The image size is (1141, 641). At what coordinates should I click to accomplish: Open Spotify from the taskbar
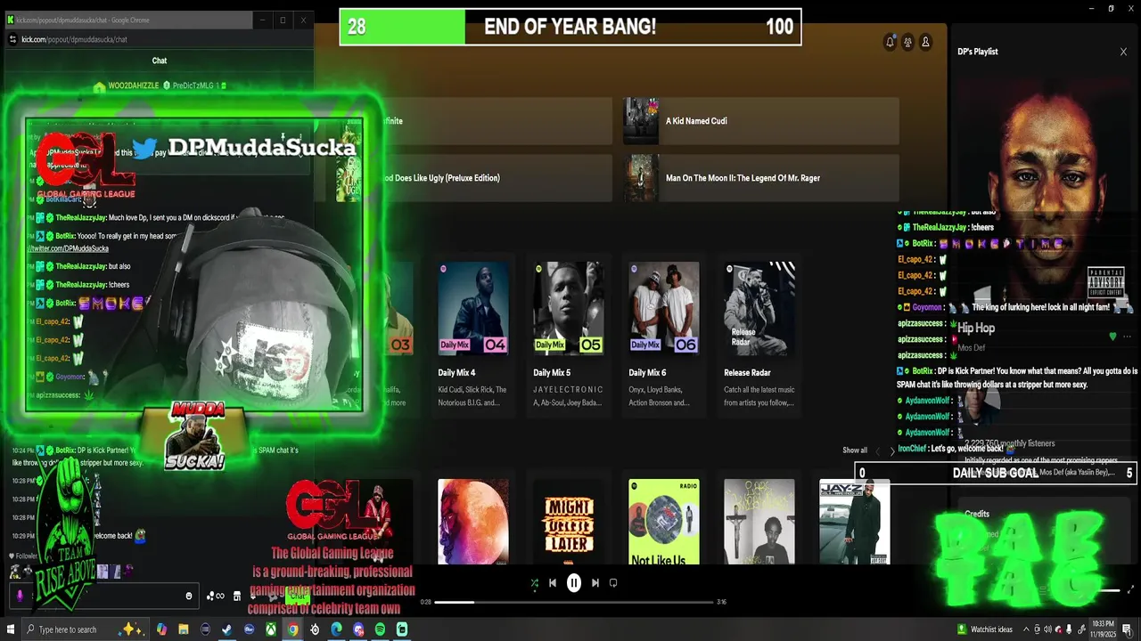(380, 629)
